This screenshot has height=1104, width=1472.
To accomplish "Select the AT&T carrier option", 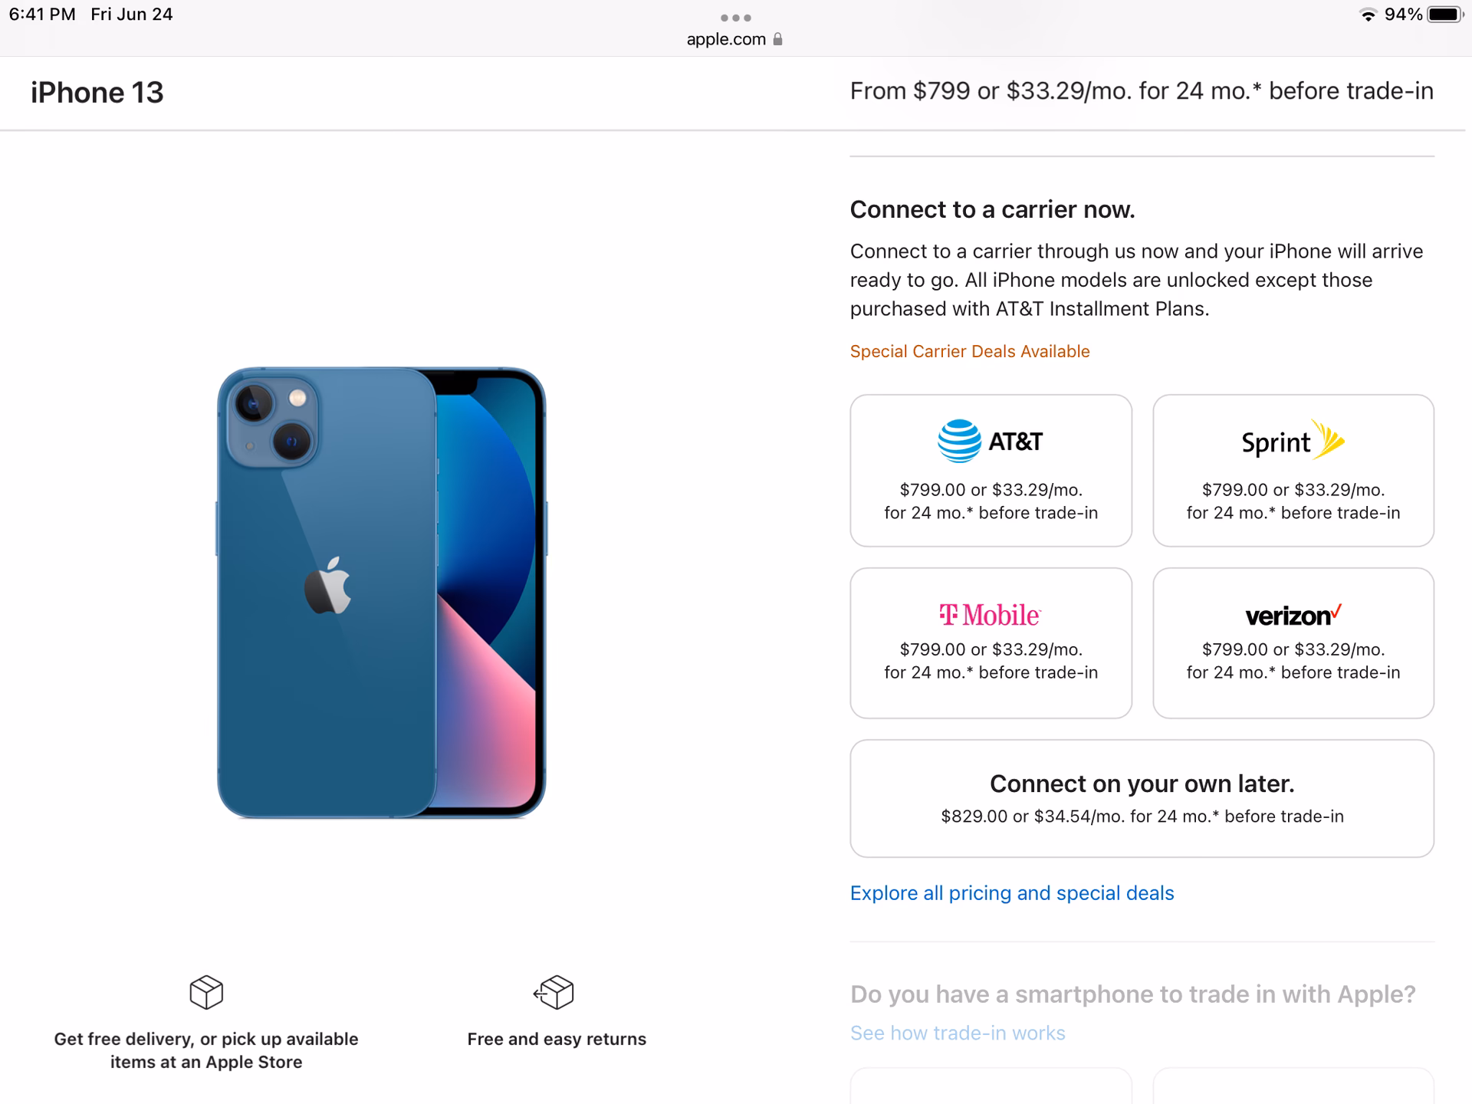I will click(989, 470).
